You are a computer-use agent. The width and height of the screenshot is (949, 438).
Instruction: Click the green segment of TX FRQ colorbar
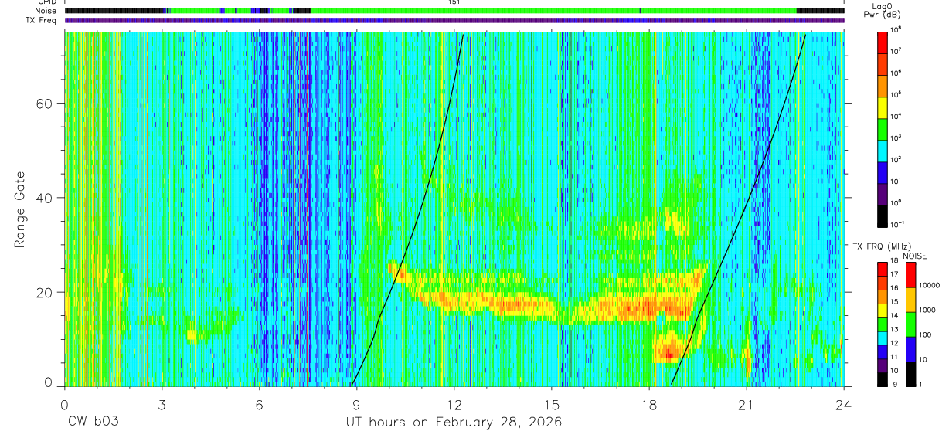pos(883,324)
